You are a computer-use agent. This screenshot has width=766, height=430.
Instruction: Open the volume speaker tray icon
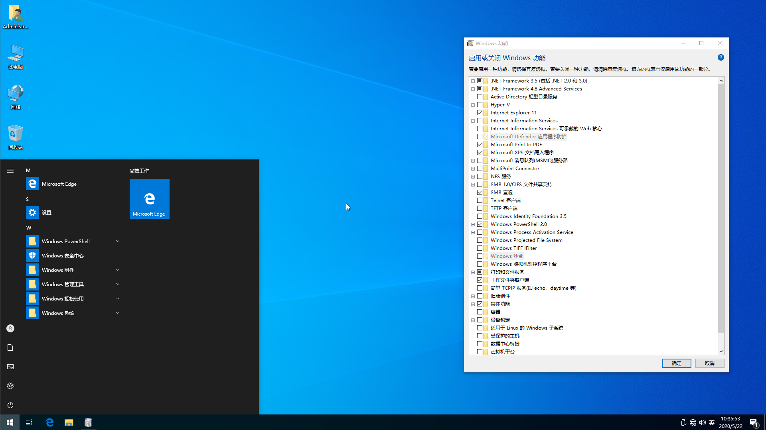(703, 422)
